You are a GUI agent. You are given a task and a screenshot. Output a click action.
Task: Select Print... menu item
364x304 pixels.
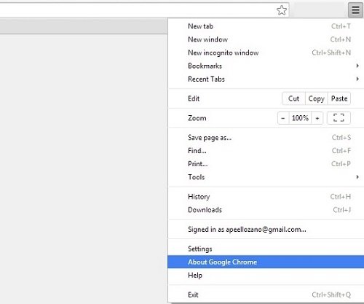click(266, 164)
